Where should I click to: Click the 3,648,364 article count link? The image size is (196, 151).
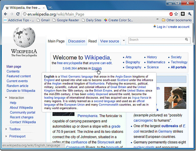point(70,68)
